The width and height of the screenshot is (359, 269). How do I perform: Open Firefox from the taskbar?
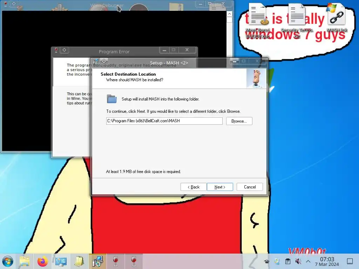[x=42, y=261]
